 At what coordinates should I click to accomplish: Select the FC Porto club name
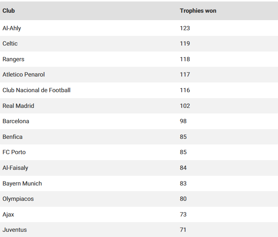14,152
